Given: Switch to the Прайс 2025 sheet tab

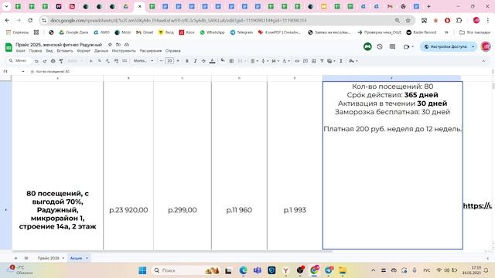Looking at the screenshot, I should click(x=48, y=258).
